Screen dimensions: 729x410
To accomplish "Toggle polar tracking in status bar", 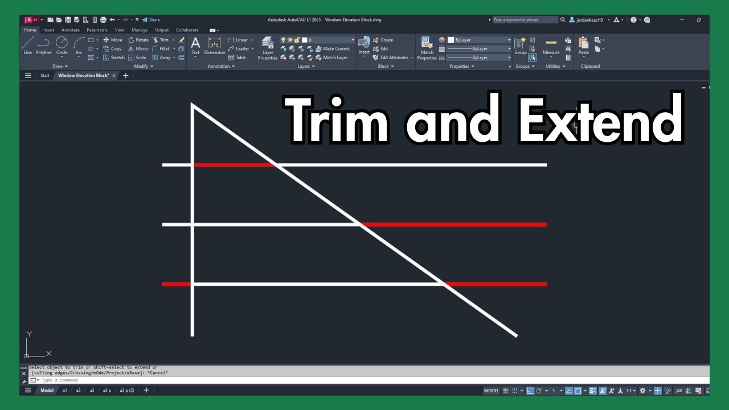I will [x=539, y=391].
